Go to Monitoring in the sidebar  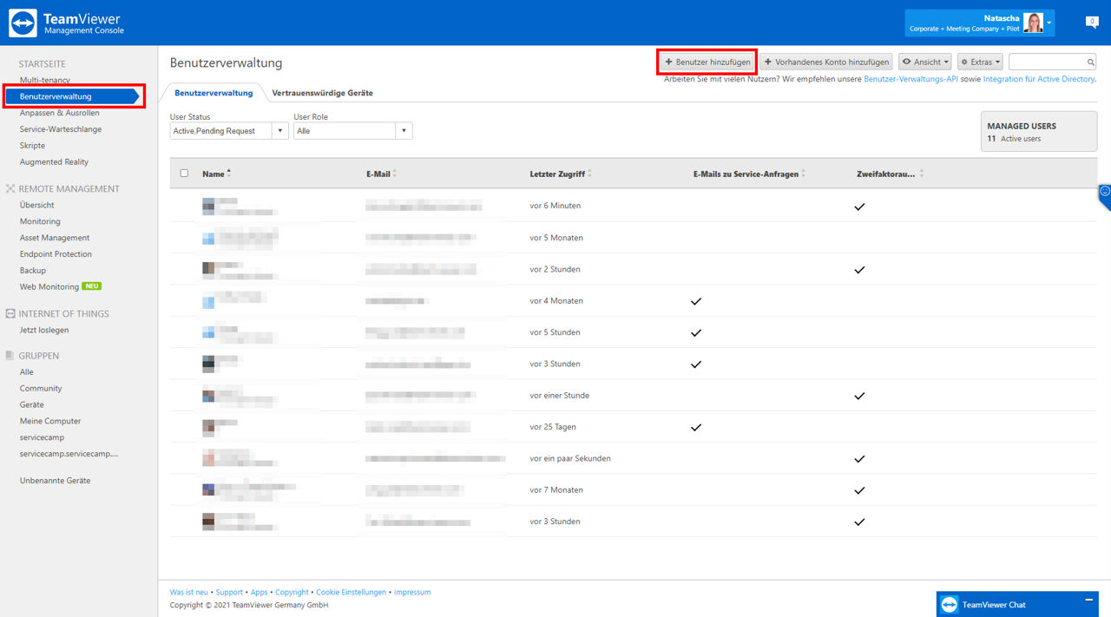40,221
